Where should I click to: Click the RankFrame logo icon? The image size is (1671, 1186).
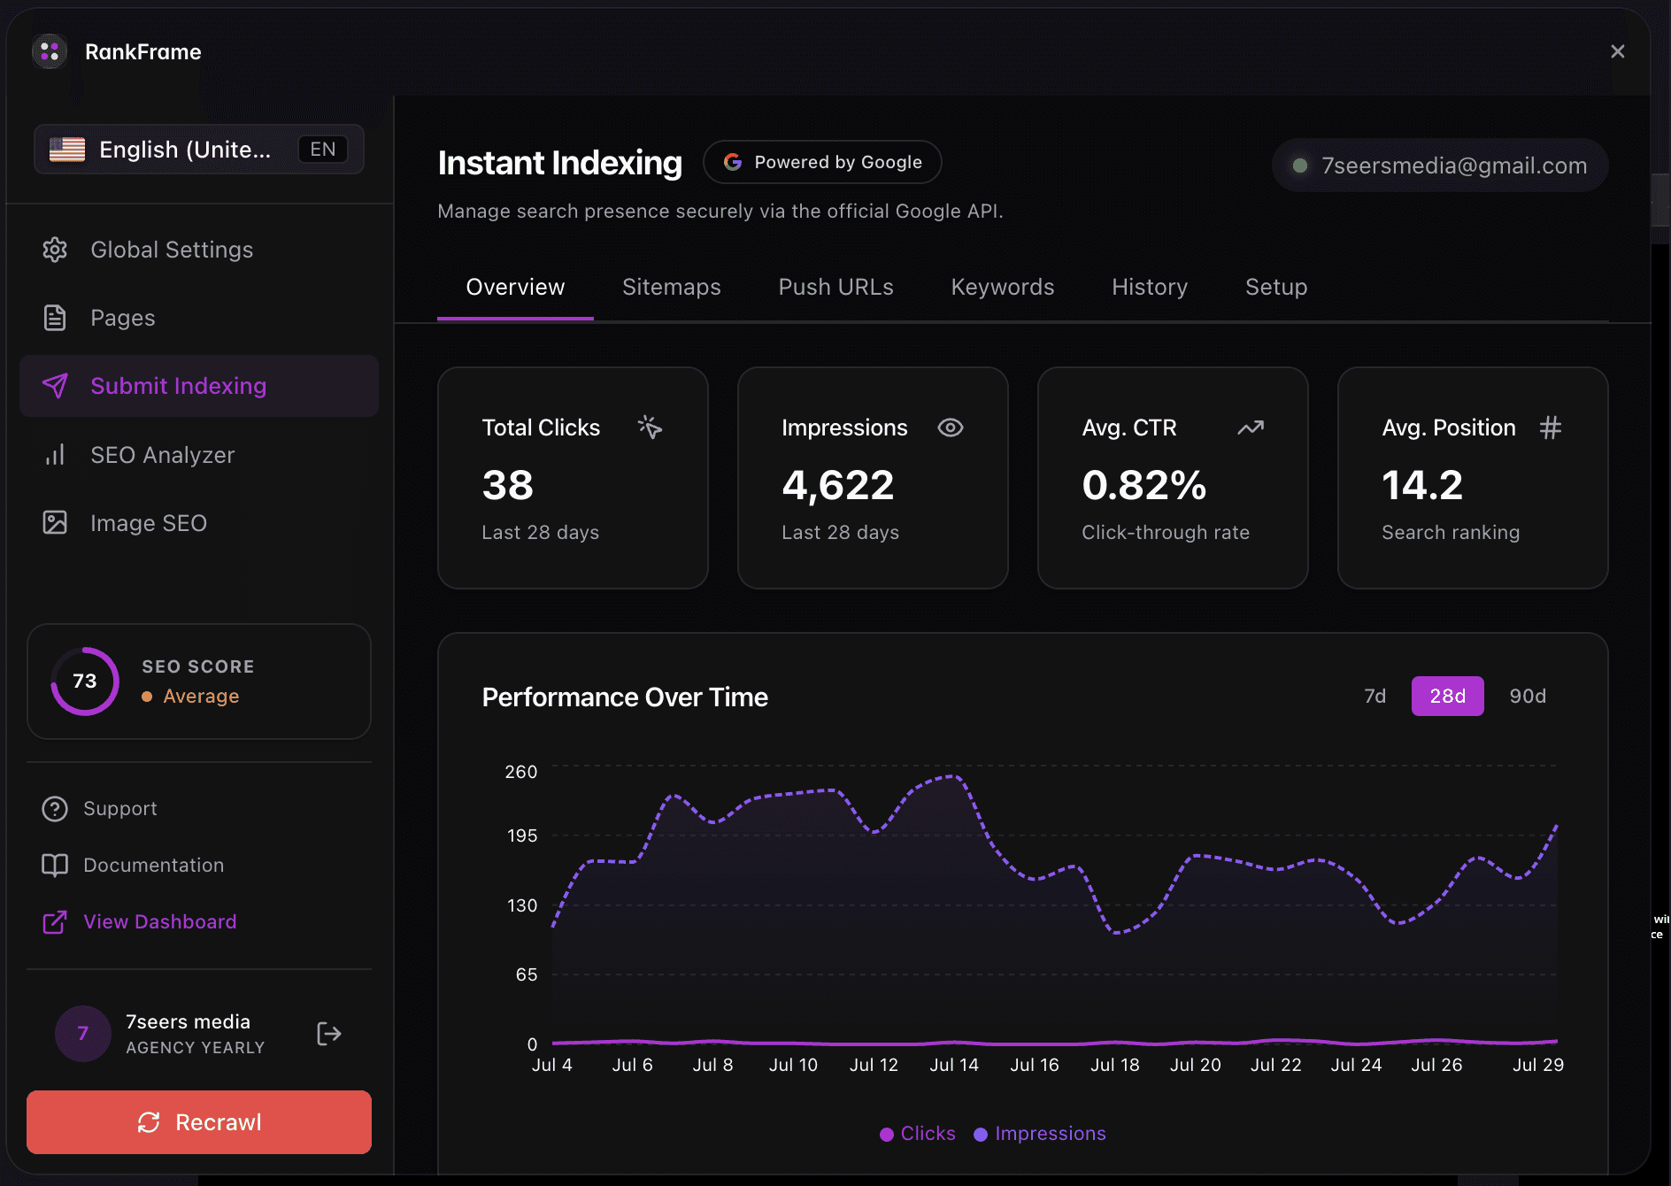pyautogui.click(x=50, y=51)
